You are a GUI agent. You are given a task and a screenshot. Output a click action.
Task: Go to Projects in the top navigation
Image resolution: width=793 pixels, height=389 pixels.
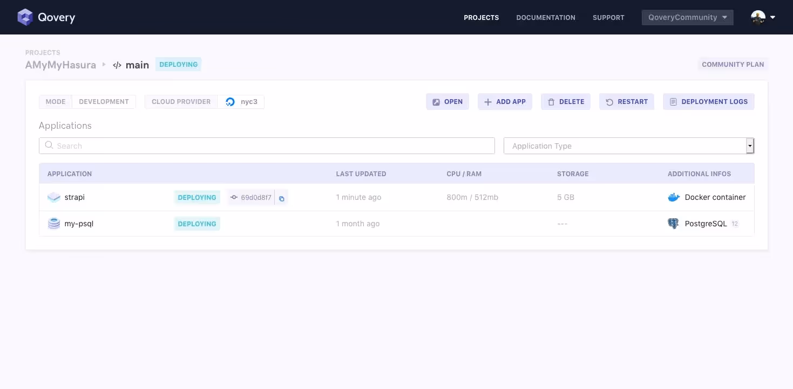[482, 18]
